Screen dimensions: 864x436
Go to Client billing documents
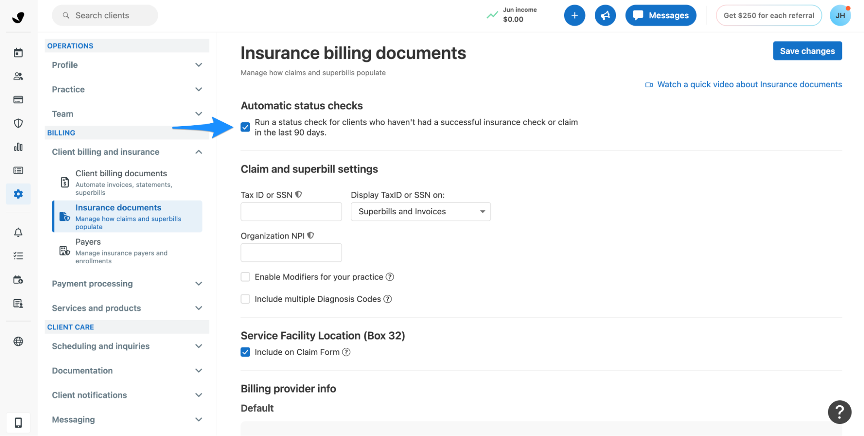click(x=121, y=173)
